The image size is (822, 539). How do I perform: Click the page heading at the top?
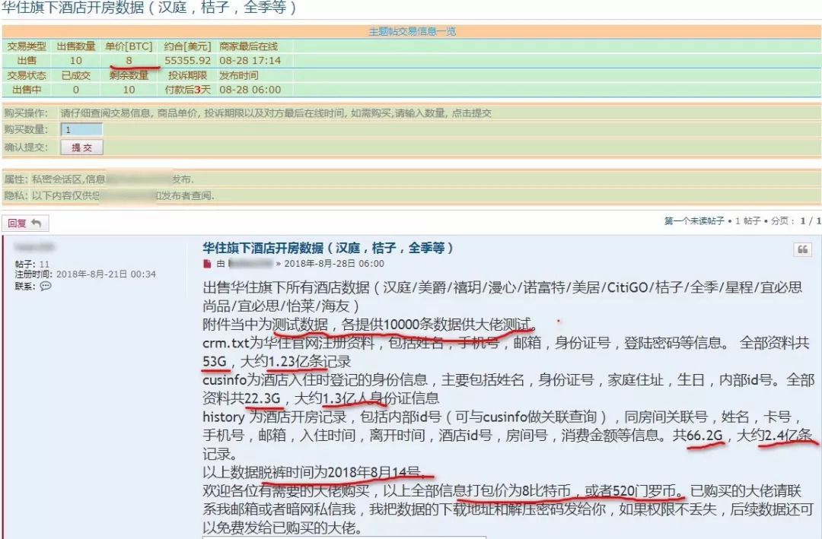point(148,8)
